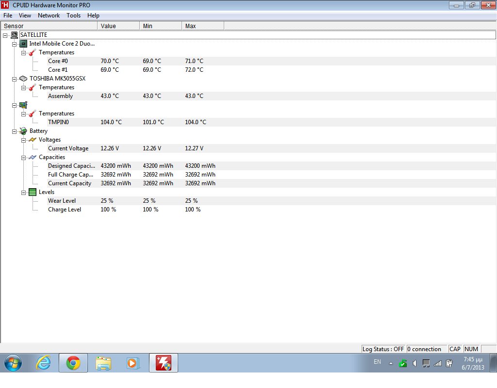Click the 0 connection status field
The image size is (497, 388).
[427, 349]
